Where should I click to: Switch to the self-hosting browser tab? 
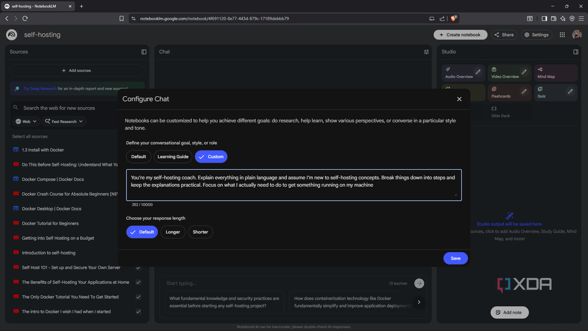point(38,6)
